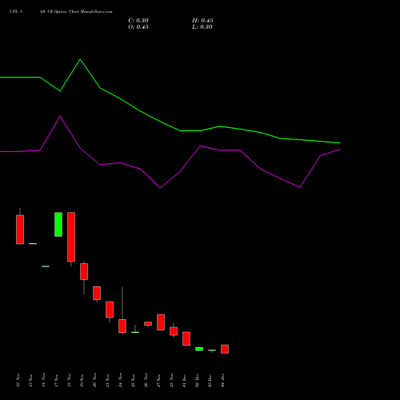Select the 21 Nov date label
The height and width of the screenshot is (400, 400).
pos(108,380)
